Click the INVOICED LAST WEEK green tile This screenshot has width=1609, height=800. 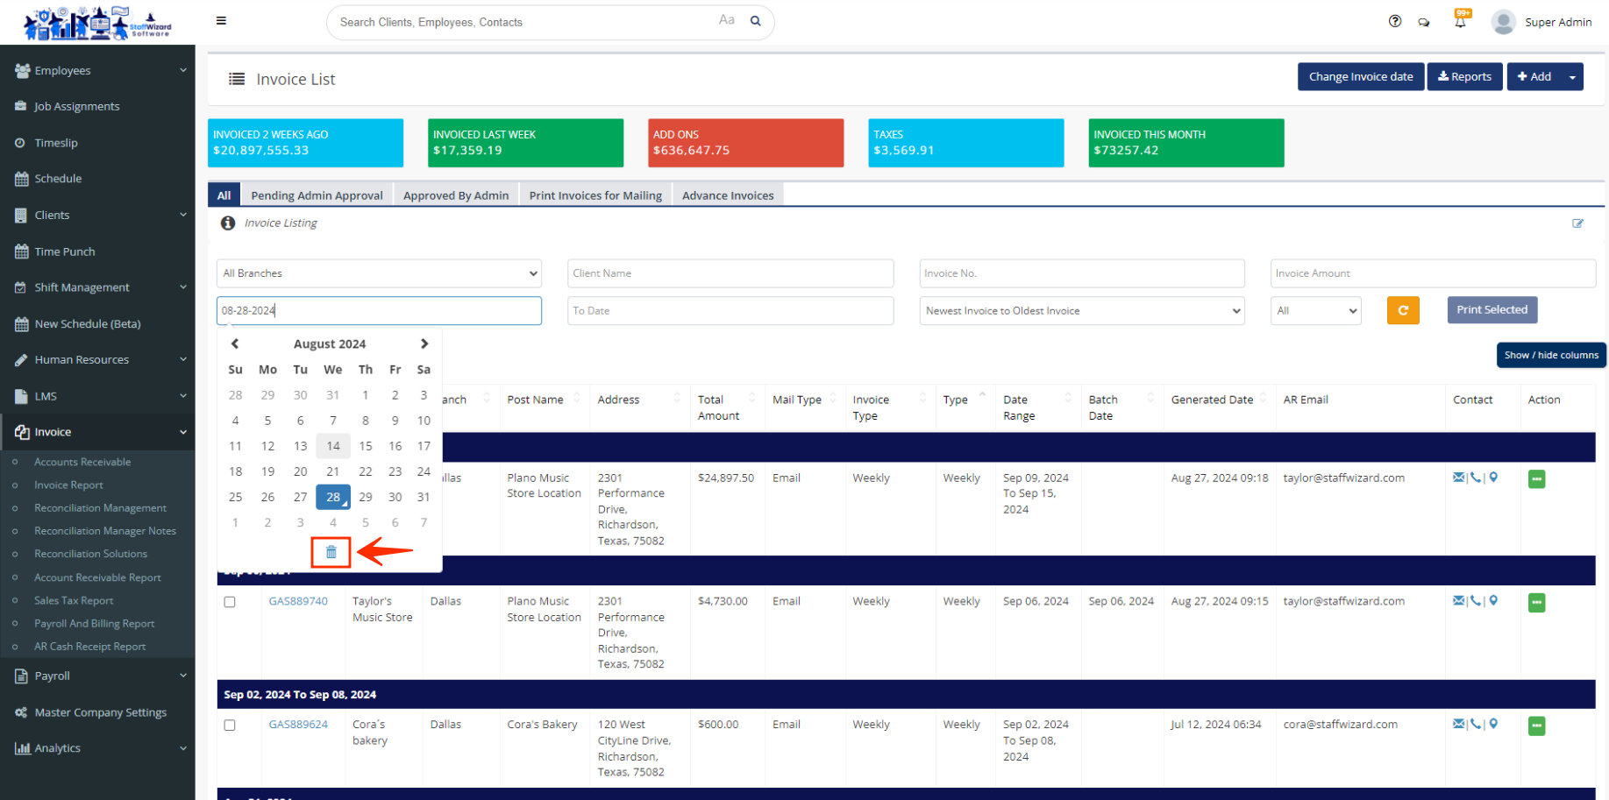(525, 143)
